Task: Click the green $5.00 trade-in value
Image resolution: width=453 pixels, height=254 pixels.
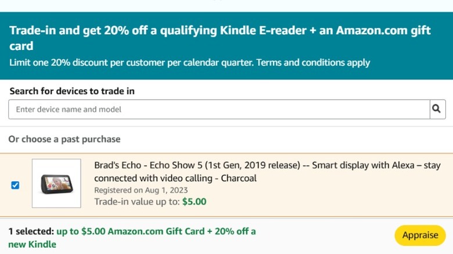Action: pos(195,202)
